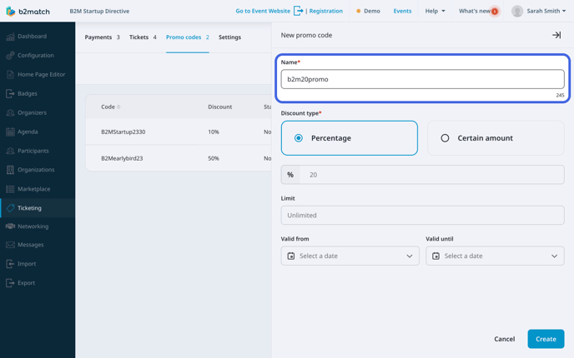Open the Networking sidebar item

tap(38, 226)
